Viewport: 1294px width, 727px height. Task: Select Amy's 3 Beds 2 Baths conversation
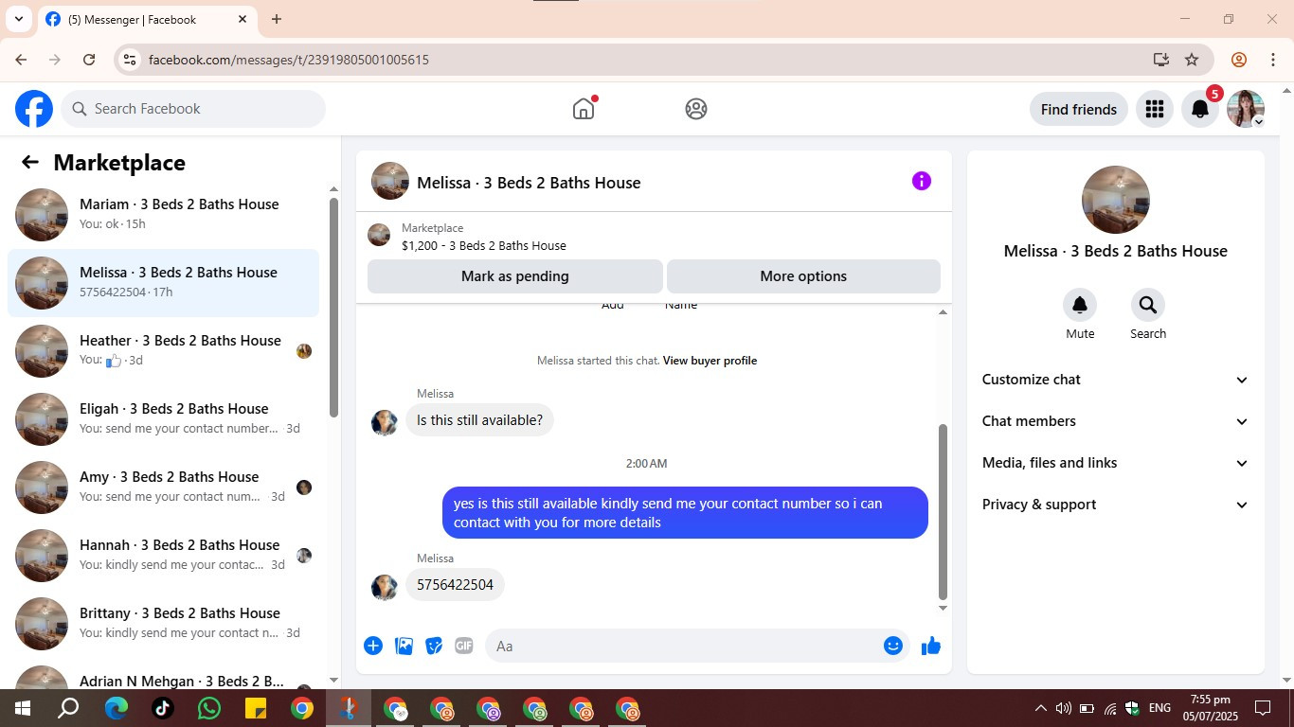click(163, 487)
